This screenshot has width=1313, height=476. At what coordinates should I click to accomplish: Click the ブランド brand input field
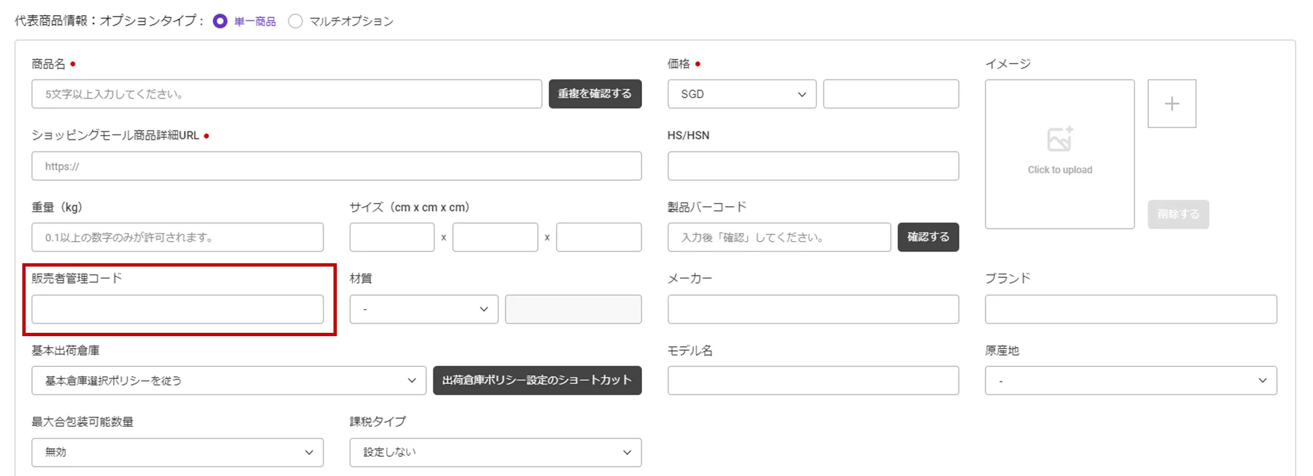[1130, 309]
